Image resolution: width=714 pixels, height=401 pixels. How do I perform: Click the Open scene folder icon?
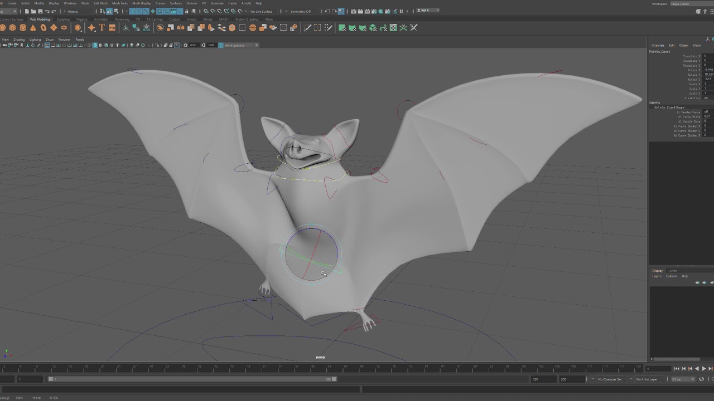tap(34, 11)
